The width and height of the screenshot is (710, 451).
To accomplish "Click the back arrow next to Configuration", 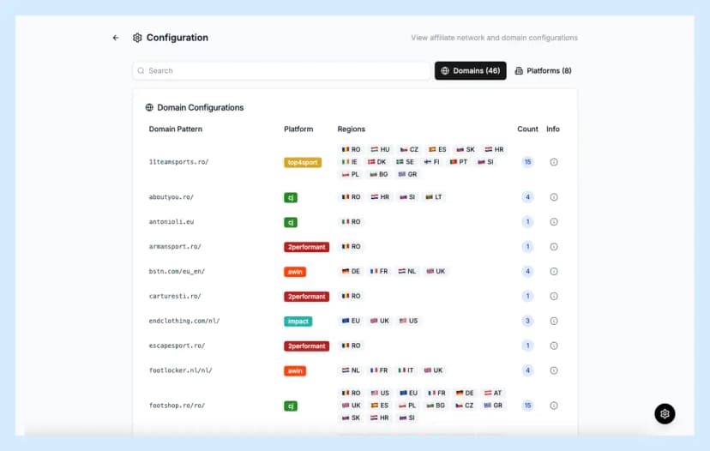I will click(x=116, y=38).
